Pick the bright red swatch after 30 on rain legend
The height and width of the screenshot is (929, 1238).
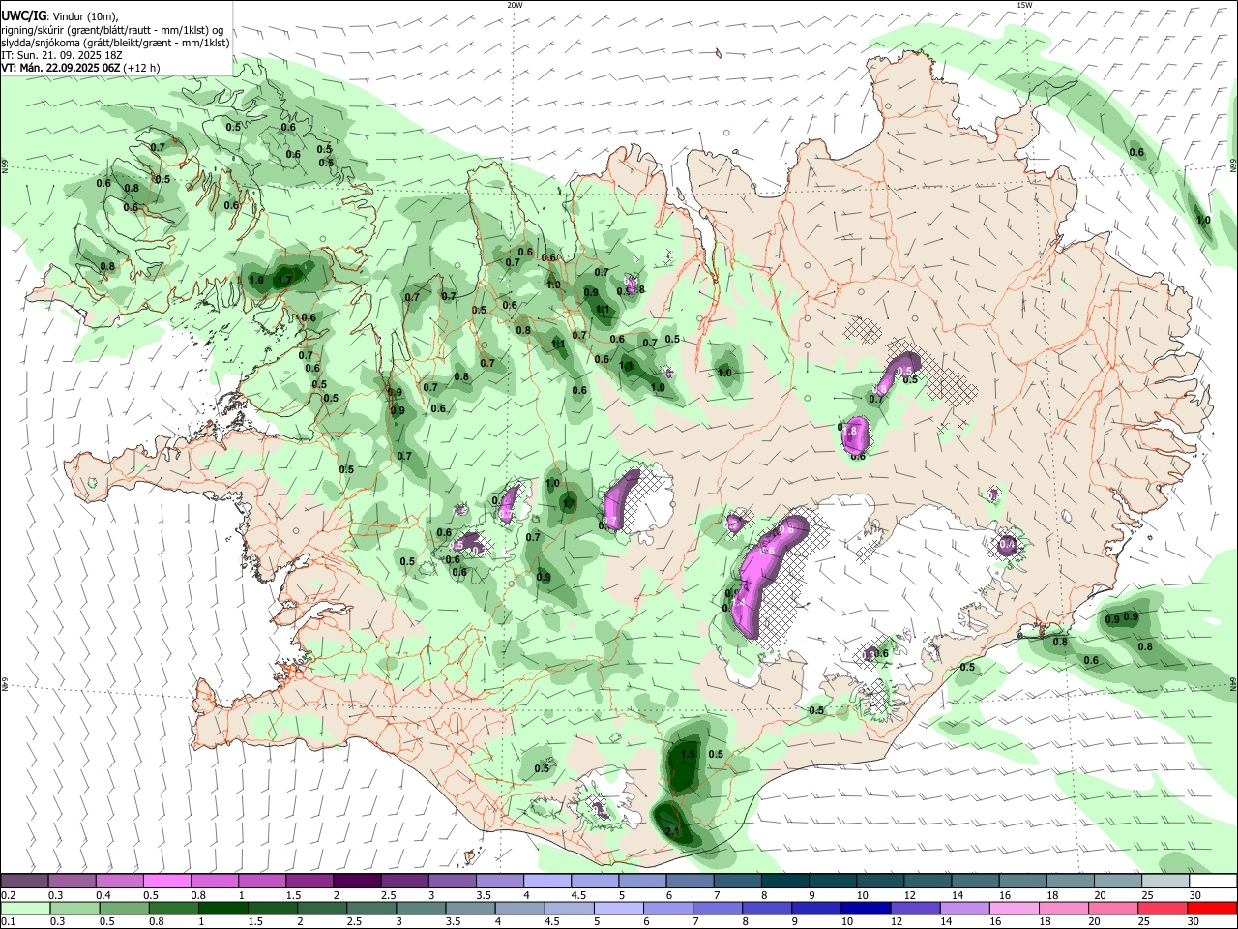click(x=1213, y=908)
